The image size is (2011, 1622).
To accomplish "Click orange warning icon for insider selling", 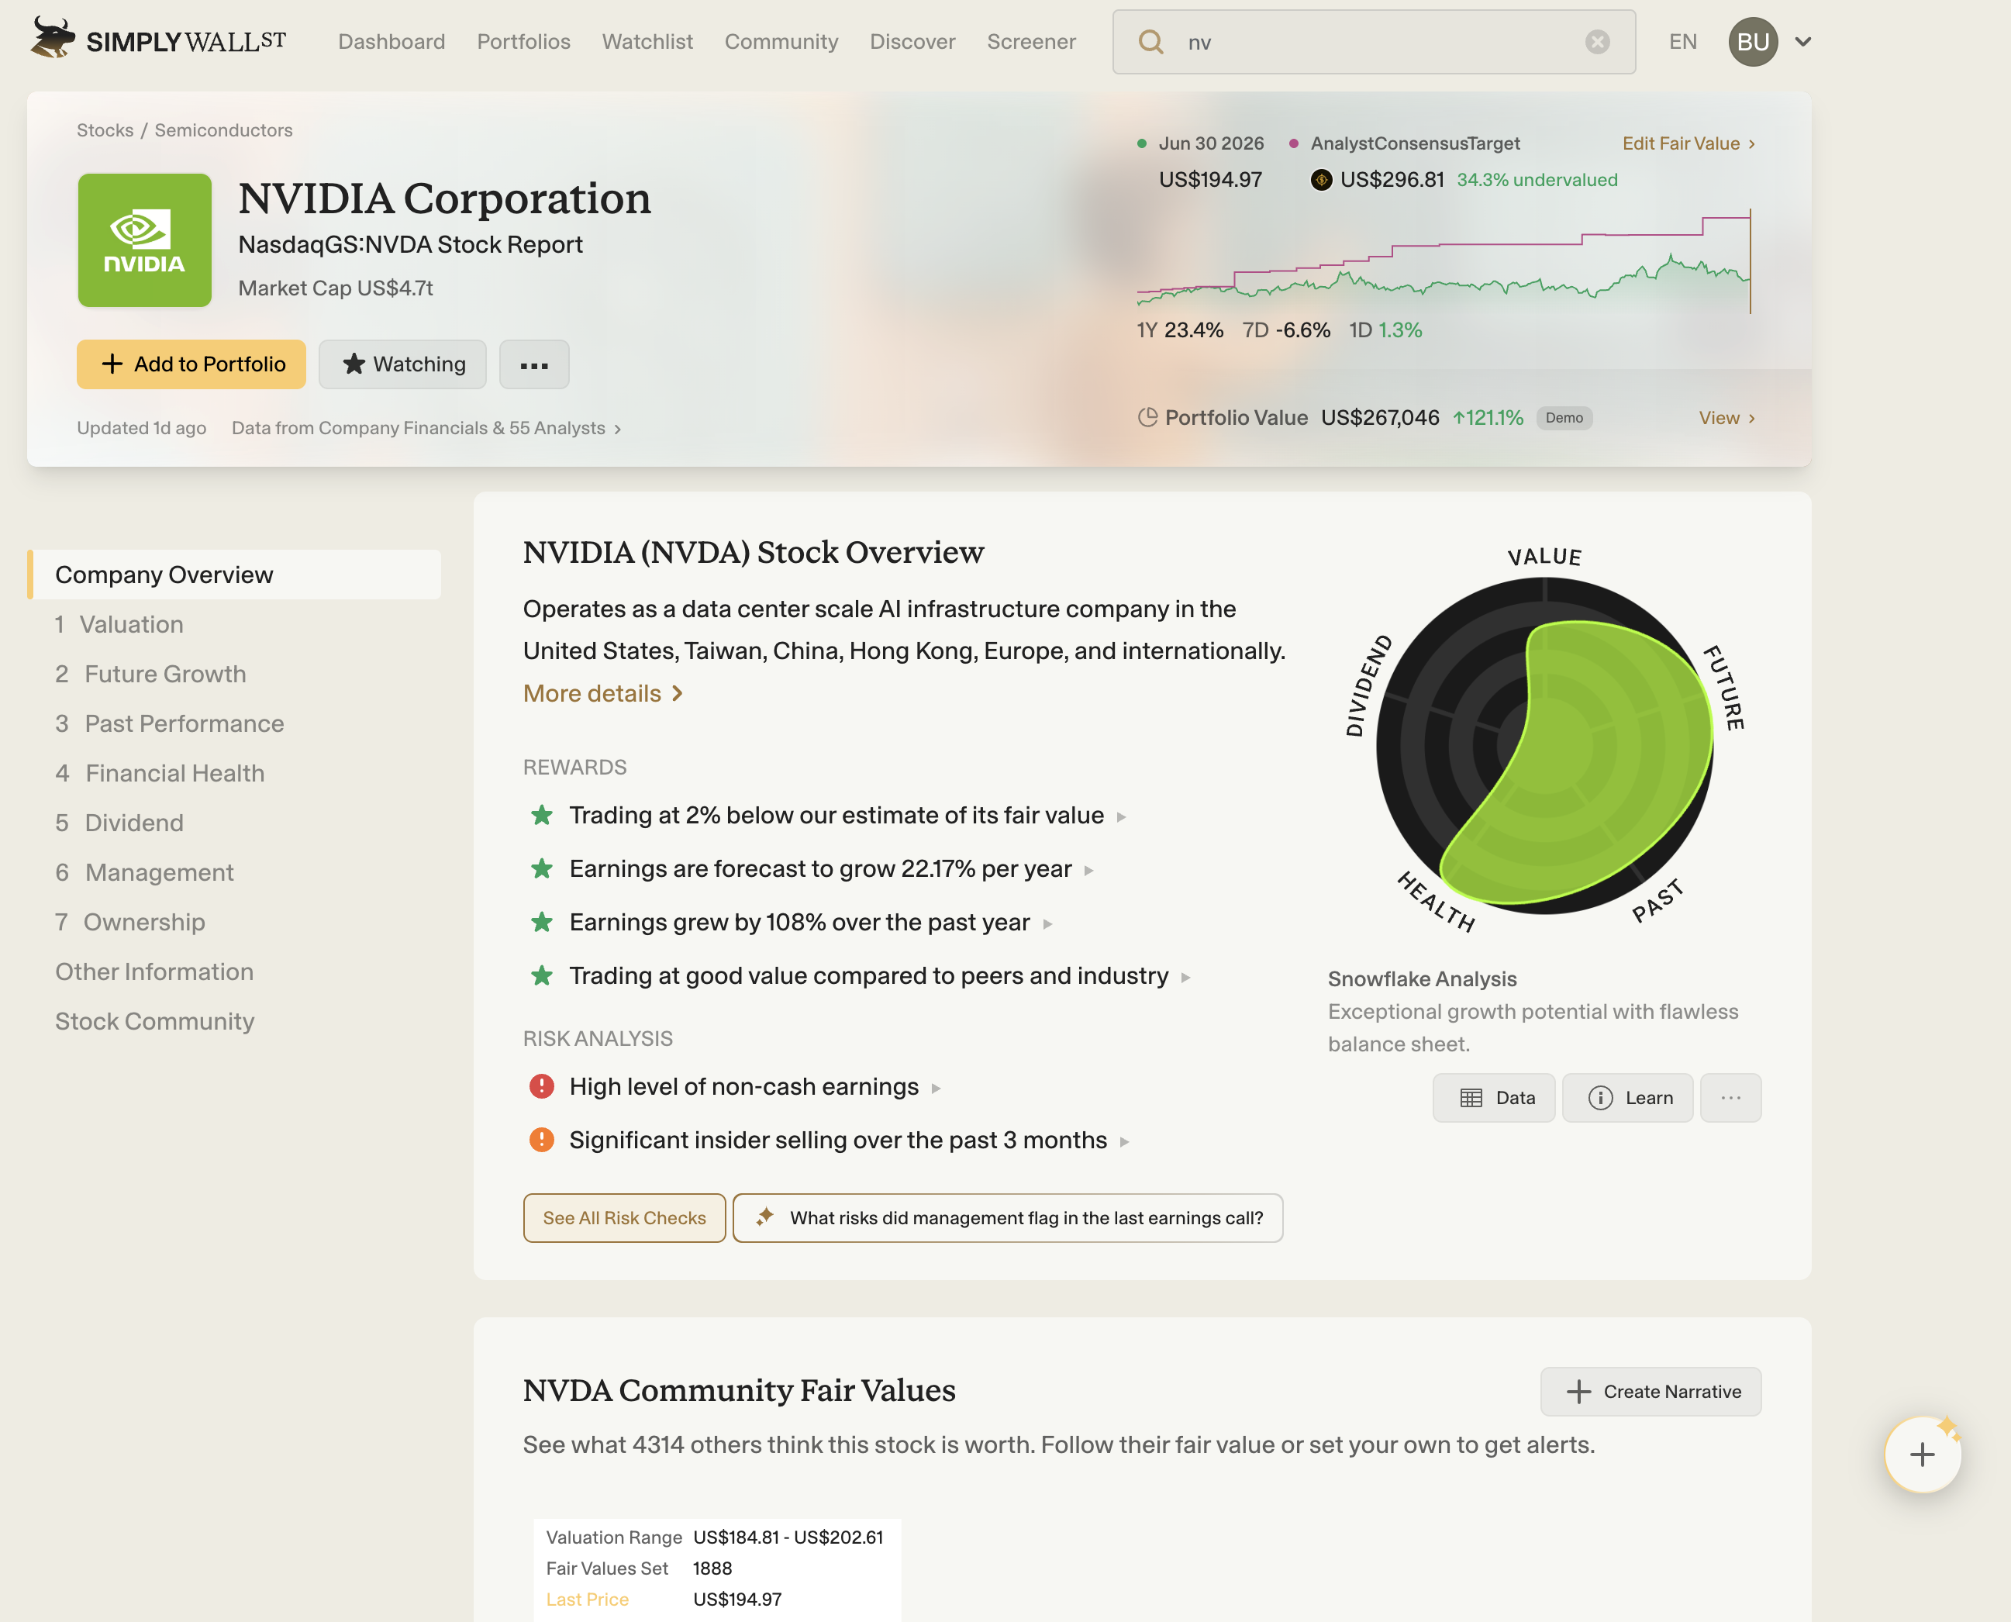I will click(x=542, y=1140).
